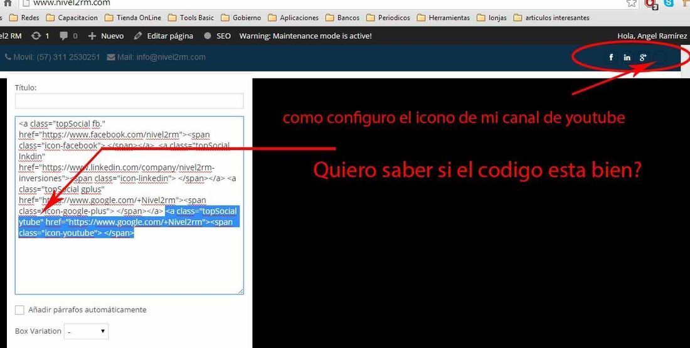This screenshot has height=348, width=690.
Task: Open the Gobierno bookmarks folder
Action: tap(241, 18)
